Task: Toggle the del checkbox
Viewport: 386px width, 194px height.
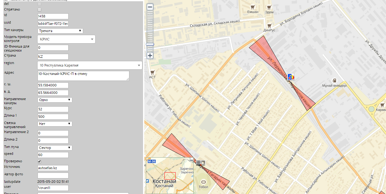Action: 39,4
